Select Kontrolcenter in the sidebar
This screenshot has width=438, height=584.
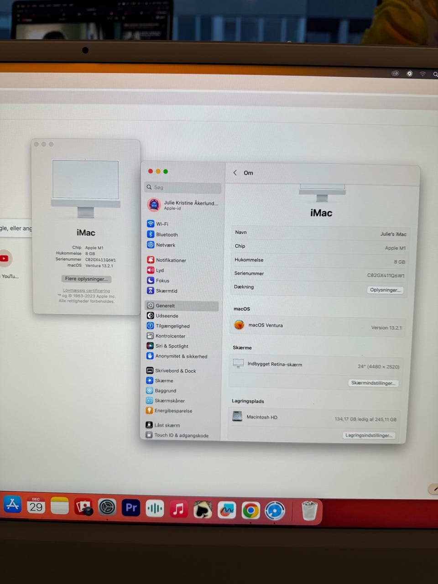click(x=166, y=336)
